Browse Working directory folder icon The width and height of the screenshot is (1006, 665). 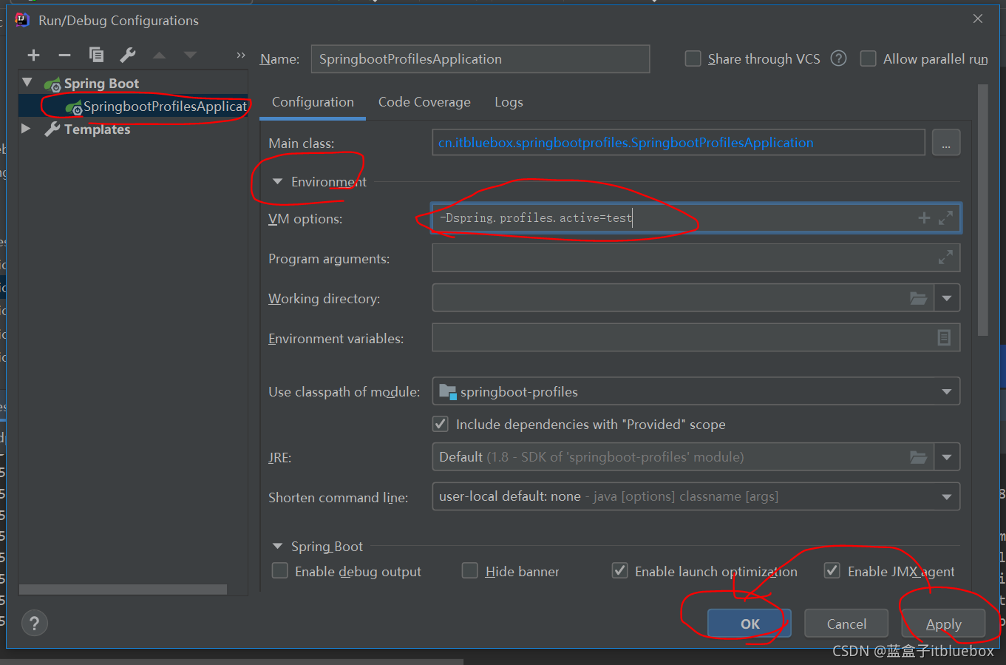(x=918, y=298)
